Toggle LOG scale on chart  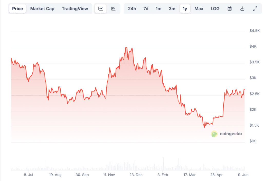click(x=215, y=9)
